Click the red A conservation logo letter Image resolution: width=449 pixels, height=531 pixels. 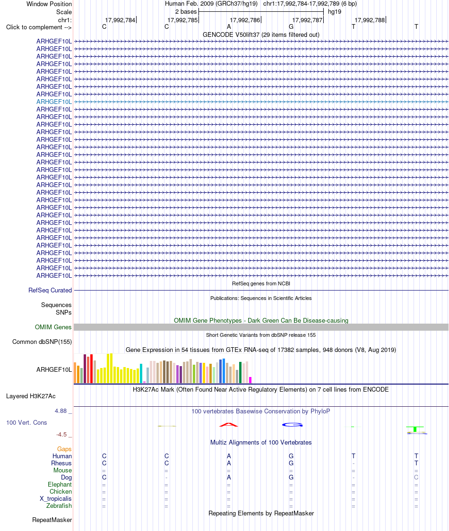click(229, 425)
